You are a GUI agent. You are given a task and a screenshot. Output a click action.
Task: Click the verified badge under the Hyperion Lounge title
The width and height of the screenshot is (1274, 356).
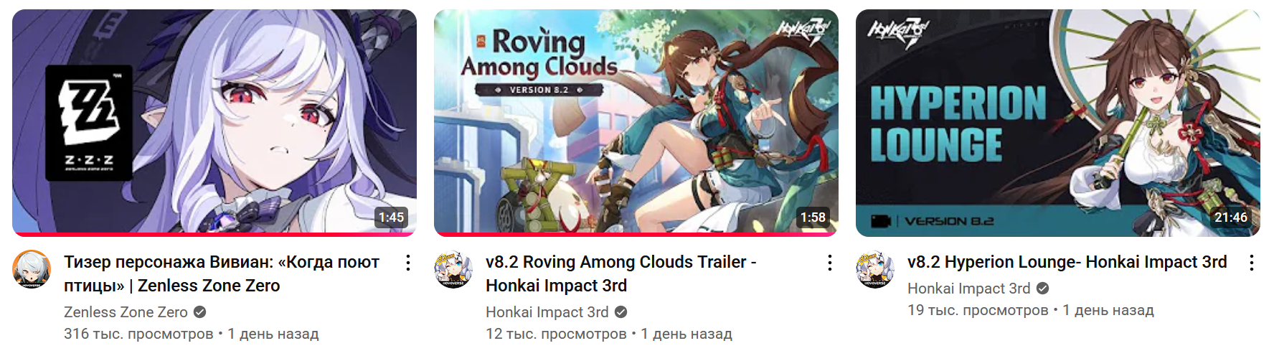[x=1043, y=289]
